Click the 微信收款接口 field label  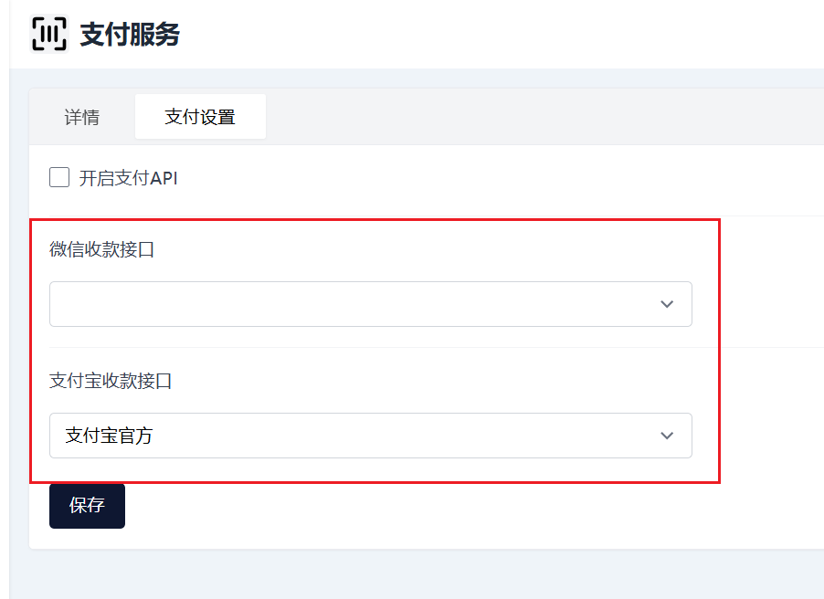pos(102,249)
